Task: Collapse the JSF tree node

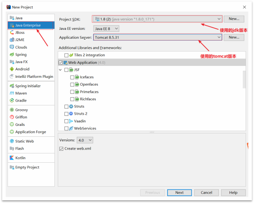Action: 60,70
